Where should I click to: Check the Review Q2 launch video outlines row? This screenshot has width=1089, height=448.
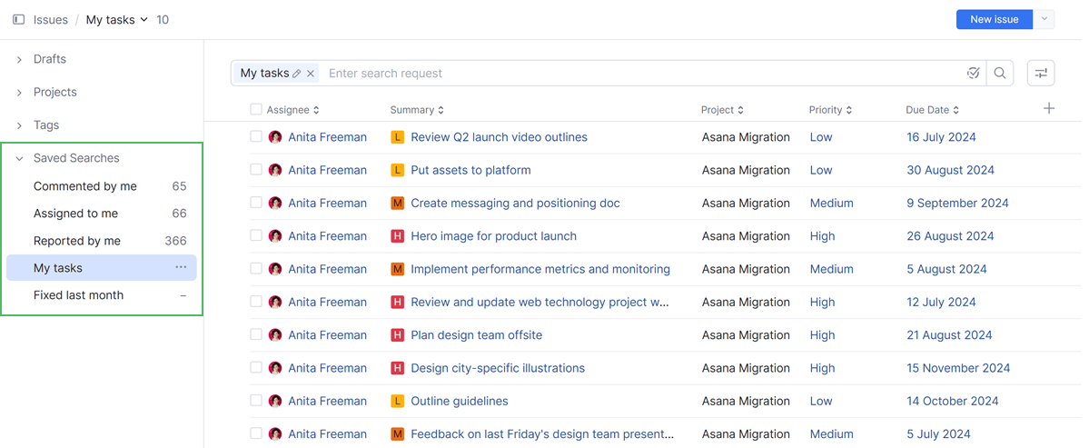pos(256,137)
